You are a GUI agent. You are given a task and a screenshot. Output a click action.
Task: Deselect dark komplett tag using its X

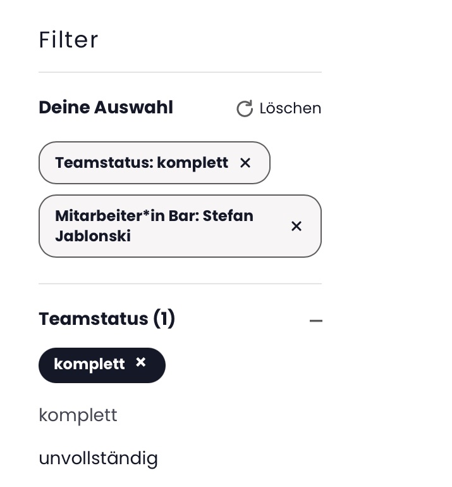pyautogui.click(x=141, y=362)
